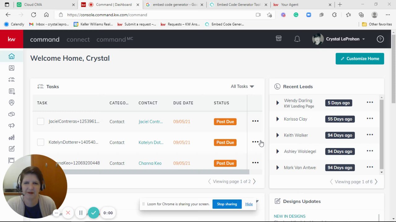Open Jaciel Contr... contact link
Viewport: 396px width, 222px height.
(x=151, y=121)
